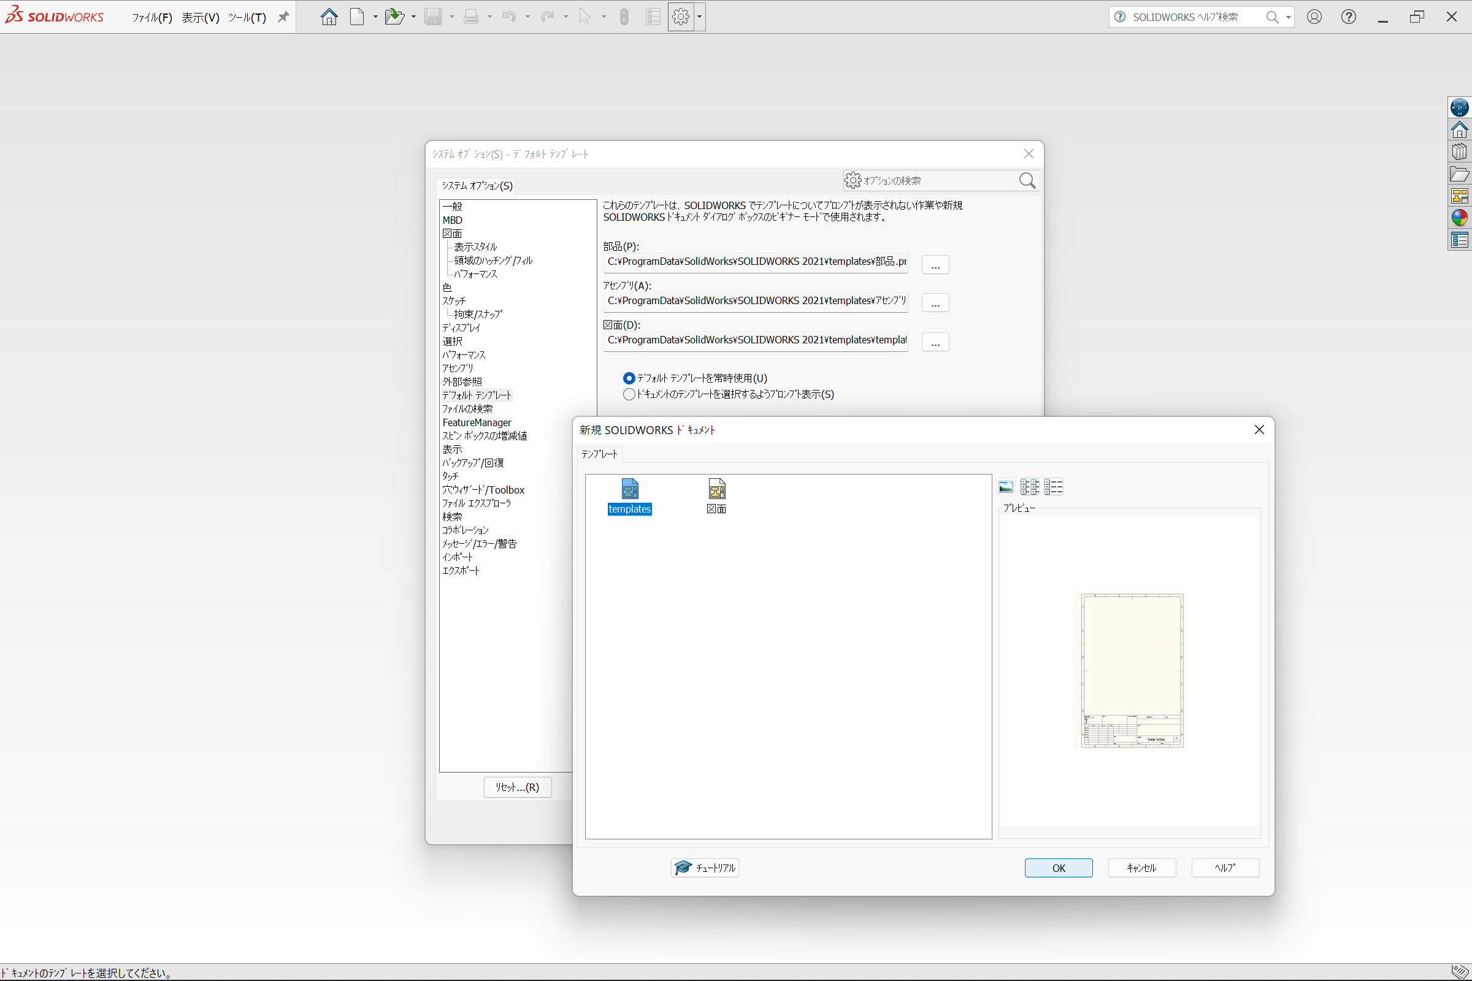Browse for 図面(D) template with ... button
1472x981 pixels.
click(x=935, y=342)
